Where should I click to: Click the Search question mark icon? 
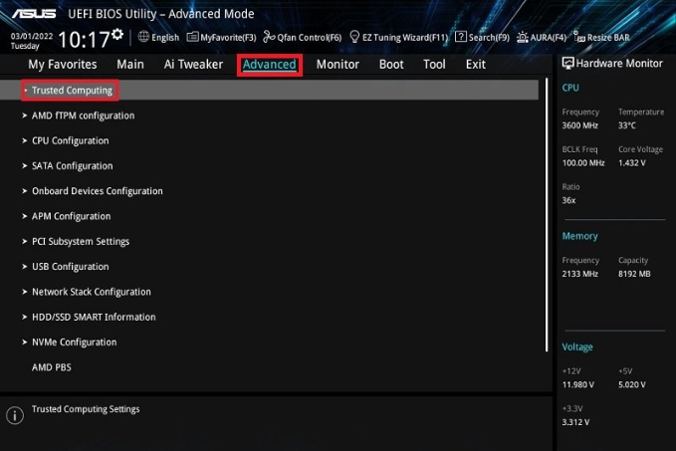(x=460, y=37)
